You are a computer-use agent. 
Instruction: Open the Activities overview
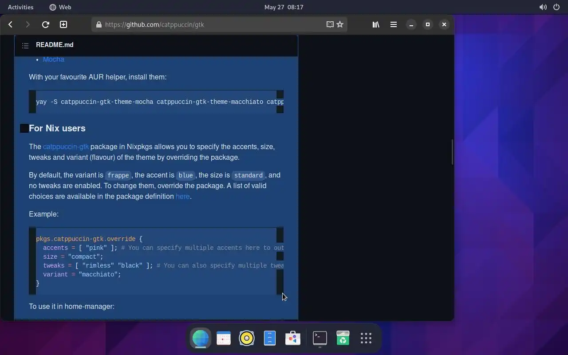point(21,7)
